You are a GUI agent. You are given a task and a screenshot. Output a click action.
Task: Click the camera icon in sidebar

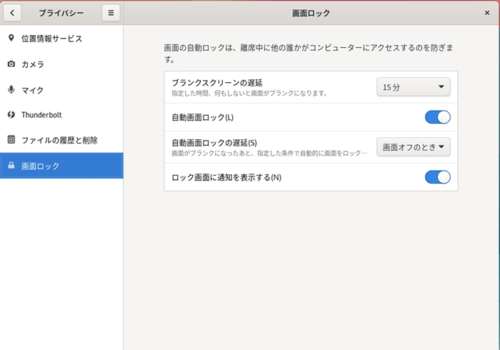(x=11, y=64)
